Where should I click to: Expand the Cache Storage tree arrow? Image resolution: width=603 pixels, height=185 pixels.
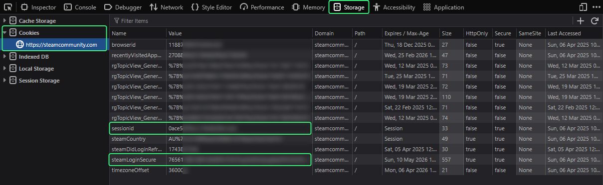pos(4,21)
